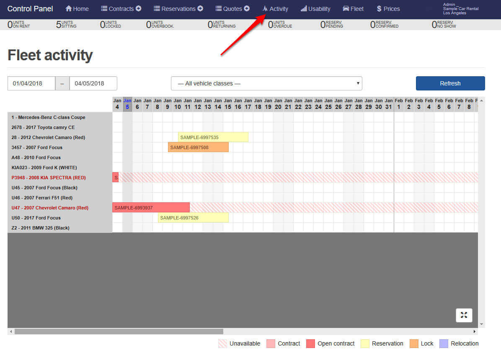Open the Admin Sample Car Rental account
The width and height of the screenshot is (501, 356).
pyautogui.click(x=460, y=9)
